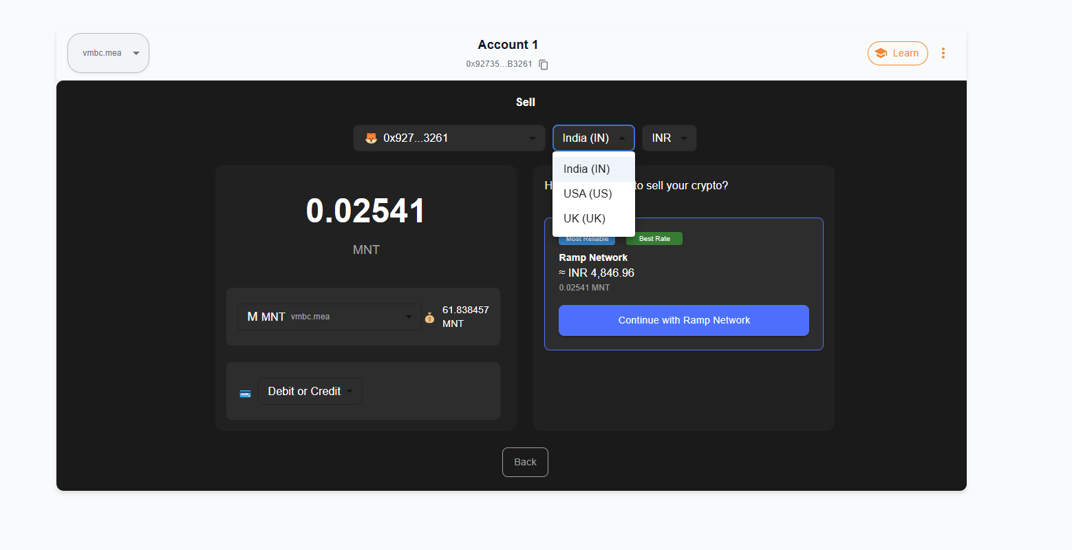Screen dimensions: 1072x550
Task: Open the three-dot options menu
Action: [x=943, y=53]
